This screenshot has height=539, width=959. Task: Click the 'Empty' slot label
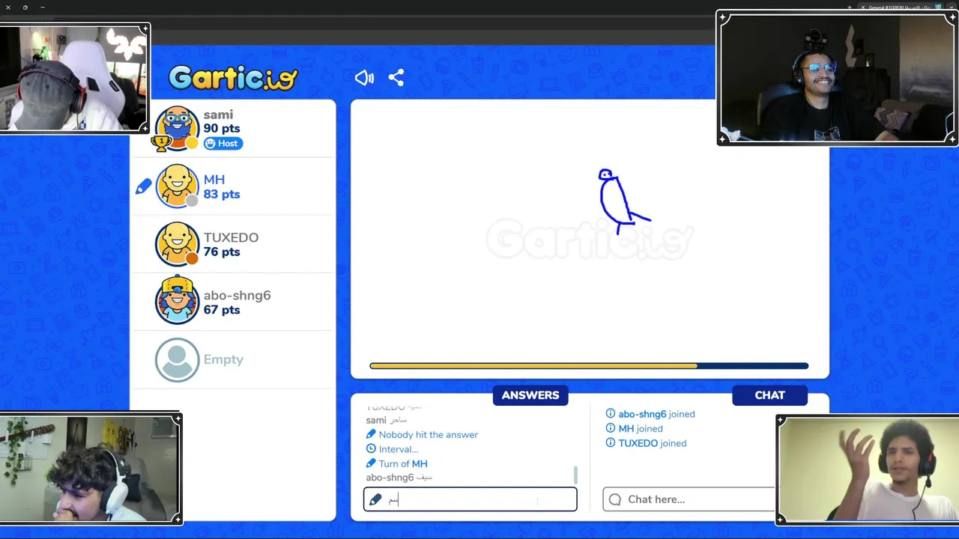[223, 359]
